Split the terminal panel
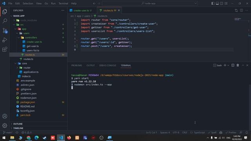Image resolution: width=251 pixels, height=141 pixels. (233, 65)
